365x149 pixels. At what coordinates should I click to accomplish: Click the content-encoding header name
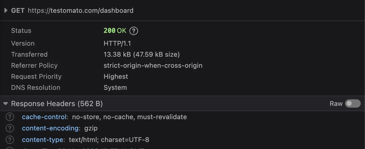(50, 128)
